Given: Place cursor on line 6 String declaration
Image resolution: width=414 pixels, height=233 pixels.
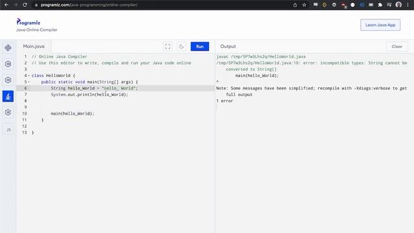Looking at the screenshot, I should [x=94, y=88].
